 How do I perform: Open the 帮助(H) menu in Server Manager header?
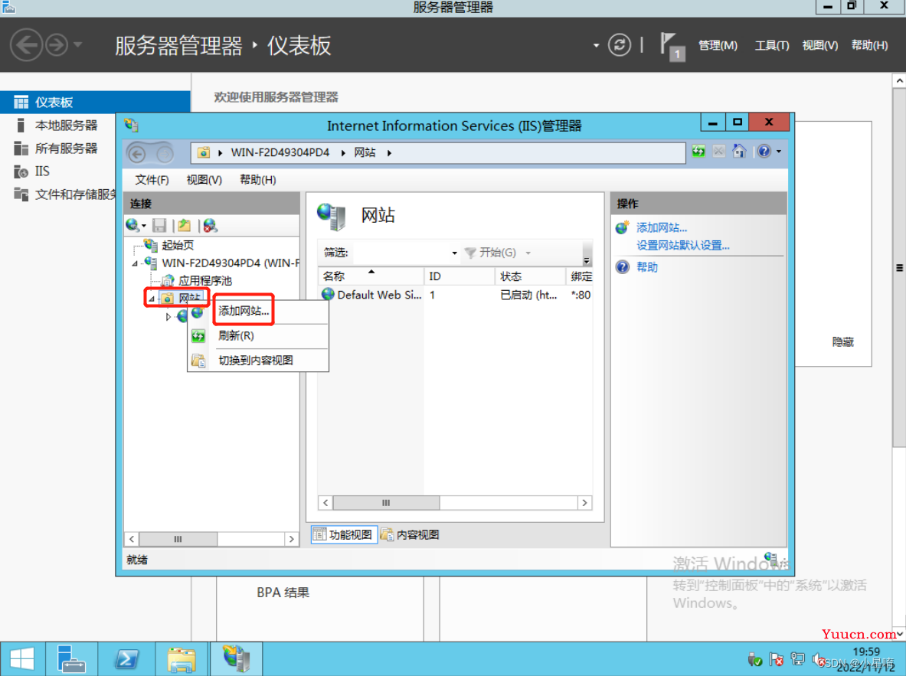click(x=869, y=45)
